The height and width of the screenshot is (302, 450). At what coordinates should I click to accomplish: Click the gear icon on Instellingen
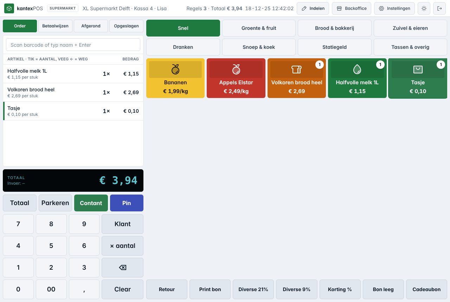pyautogui.click(x=381, y=8)
